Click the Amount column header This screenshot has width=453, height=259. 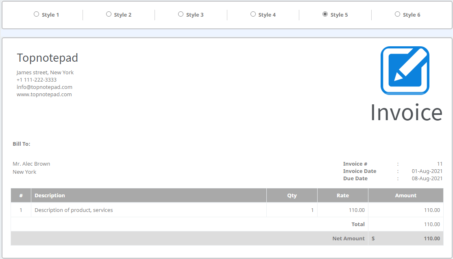405,195
